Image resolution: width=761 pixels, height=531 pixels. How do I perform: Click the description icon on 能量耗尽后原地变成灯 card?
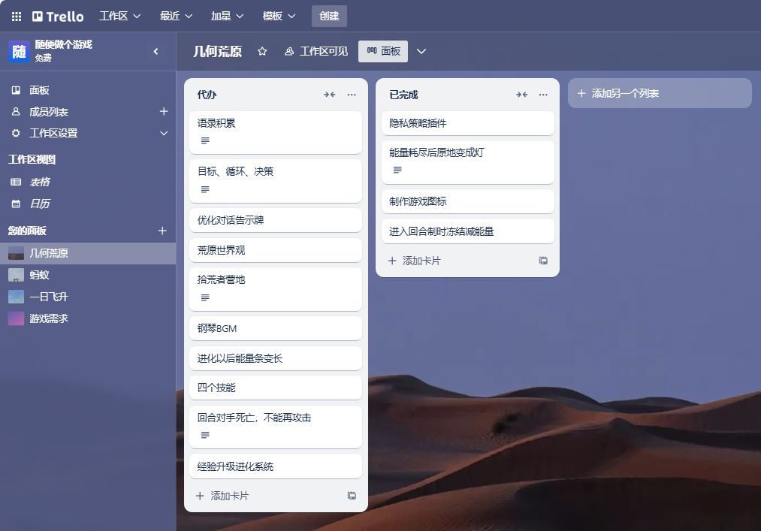coord(397,170)
